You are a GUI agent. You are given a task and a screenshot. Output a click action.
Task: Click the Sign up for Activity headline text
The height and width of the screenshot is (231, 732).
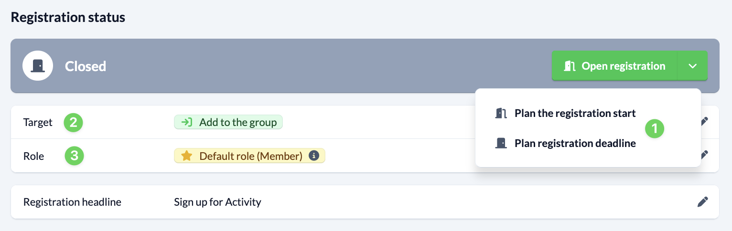click(217, 202)
